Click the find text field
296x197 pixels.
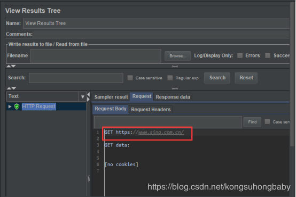click(168, 122)
